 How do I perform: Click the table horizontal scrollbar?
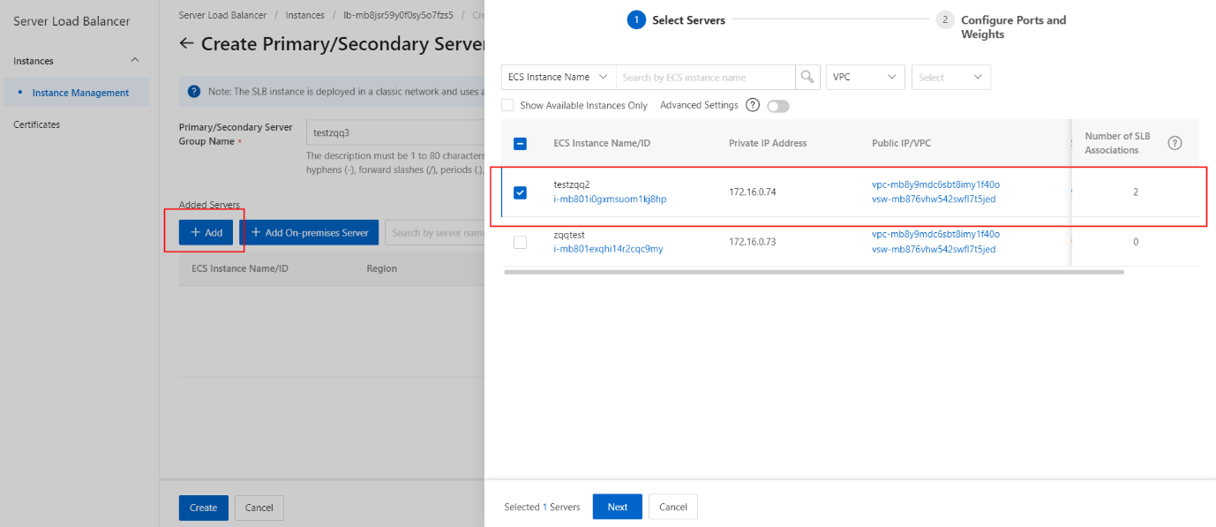click(x=814, y=272)
